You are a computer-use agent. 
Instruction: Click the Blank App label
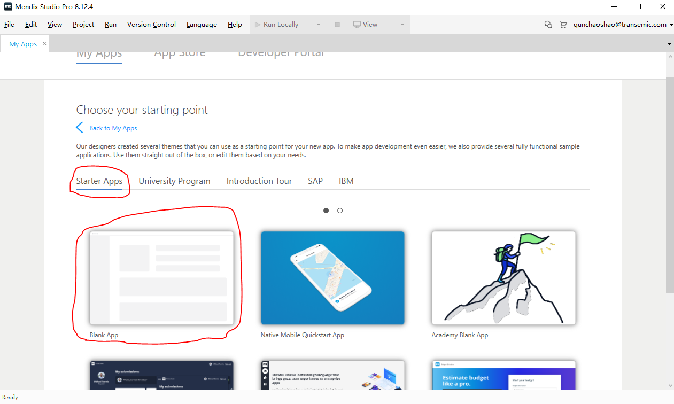tap(104, 335)
